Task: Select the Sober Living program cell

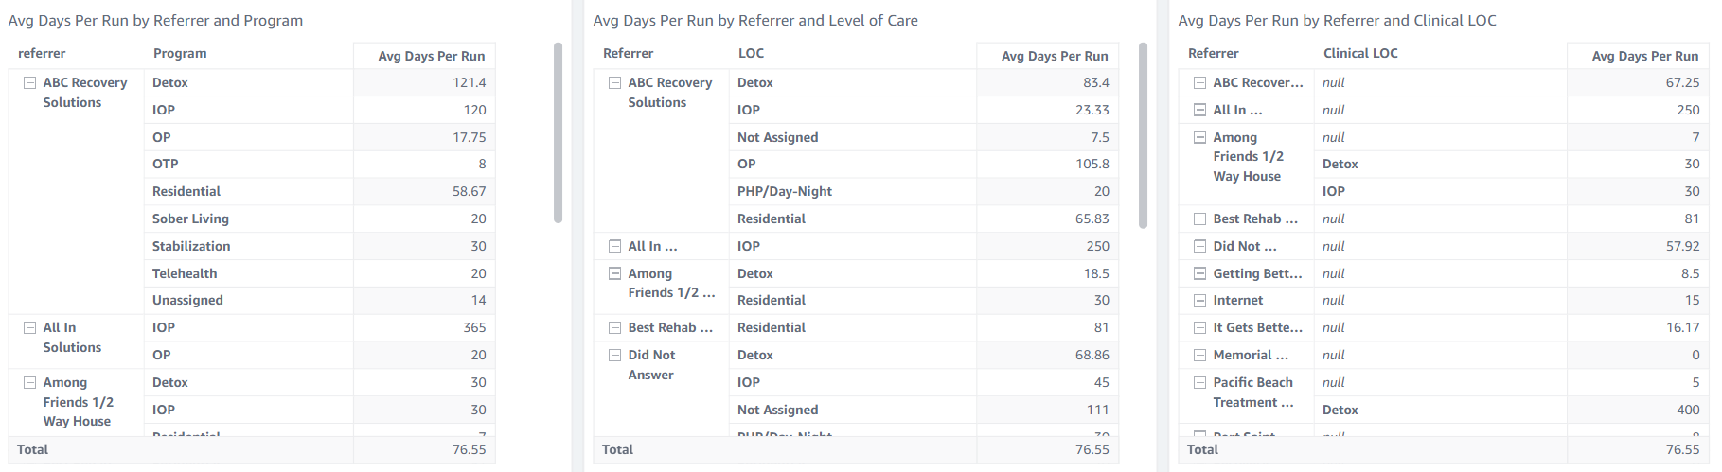Action: click(x=190, y=219)
